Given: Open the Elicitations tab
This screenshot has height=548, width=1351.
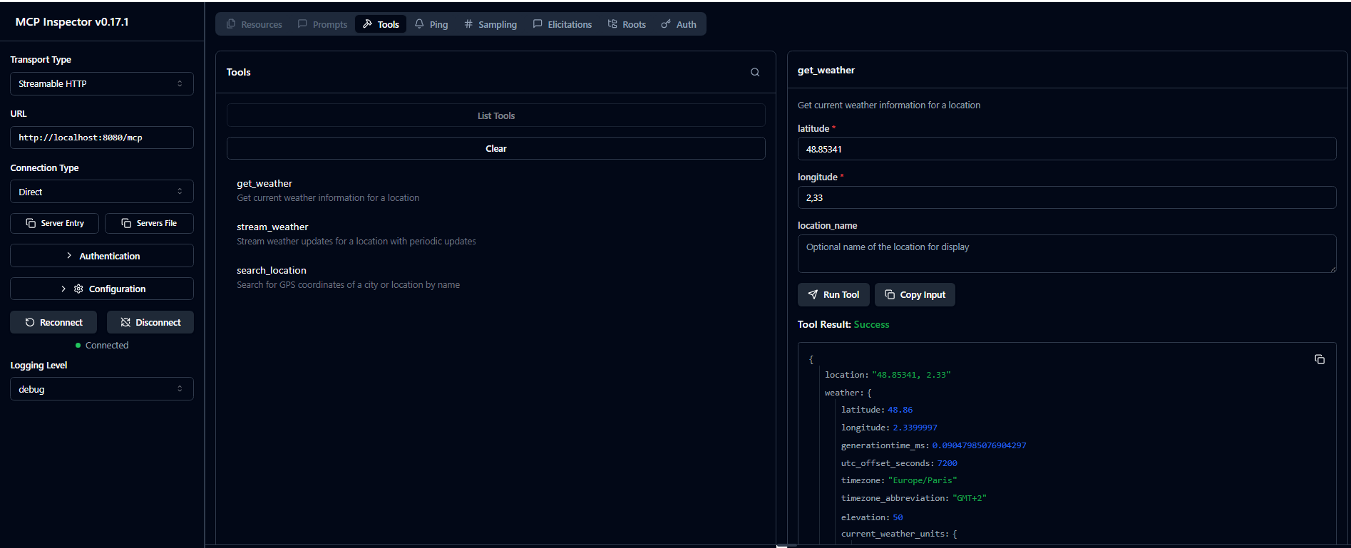Looking at the screenshot, I should coord(562,24).
